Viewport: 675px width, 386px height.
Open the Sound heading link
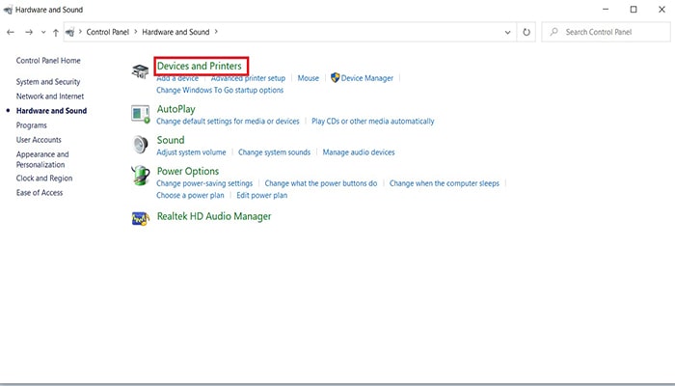(x=171, y=140)
